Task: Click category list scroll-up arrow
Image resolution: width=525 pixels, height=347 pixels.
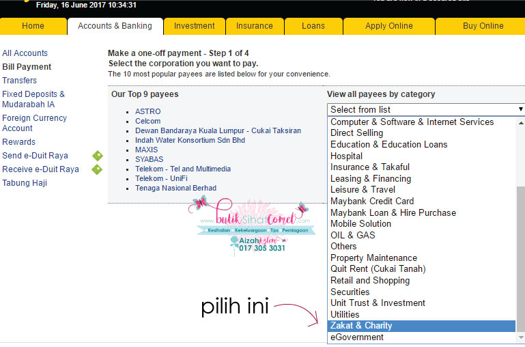Action: click(521, 123)
